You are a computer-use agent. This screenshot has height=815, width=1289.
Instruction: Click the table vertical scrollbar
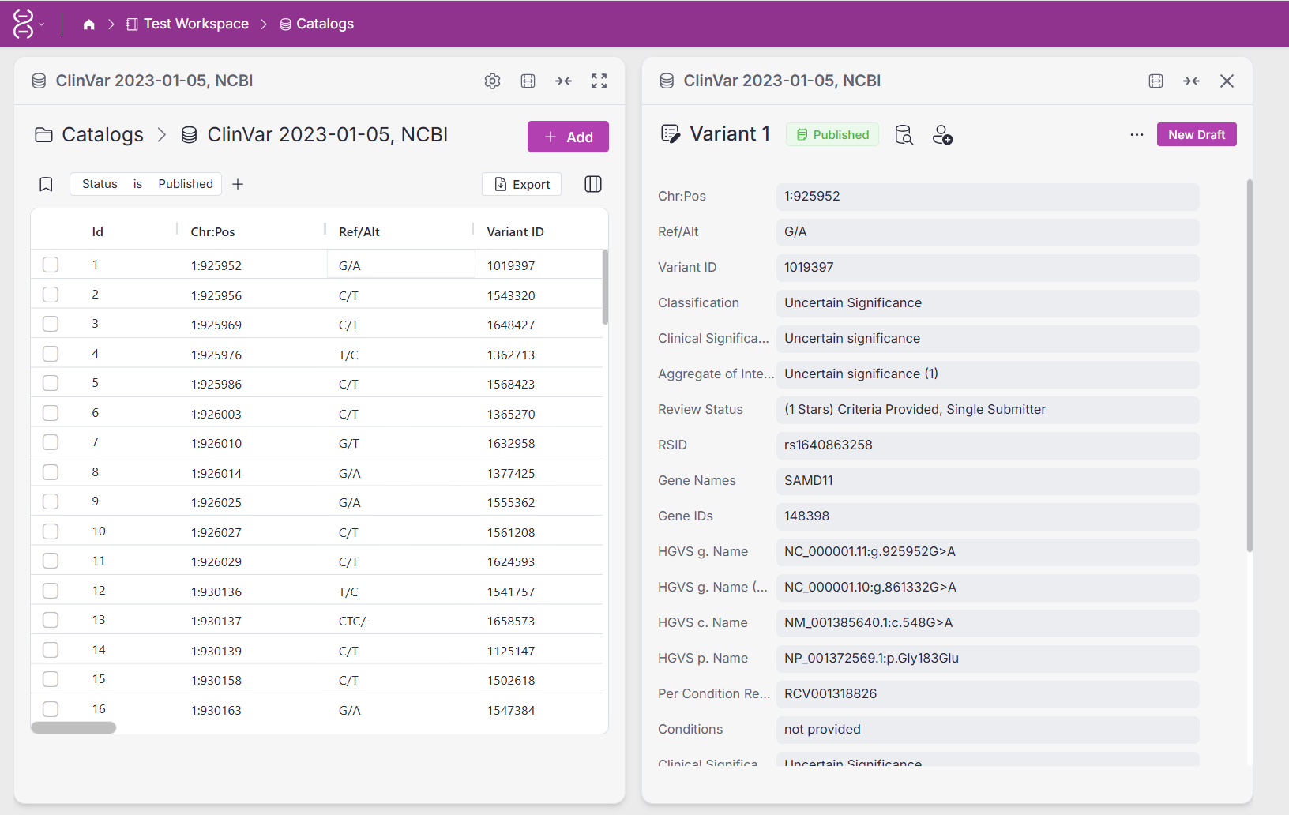(x=605, y=287)
